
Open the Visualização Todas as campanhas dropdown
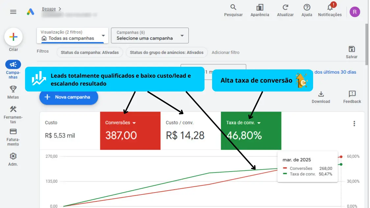point(72,36)
